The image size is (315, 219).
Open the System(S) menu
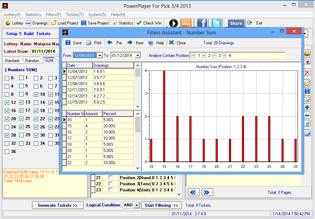pyautogui.click(x=97, y=14)
